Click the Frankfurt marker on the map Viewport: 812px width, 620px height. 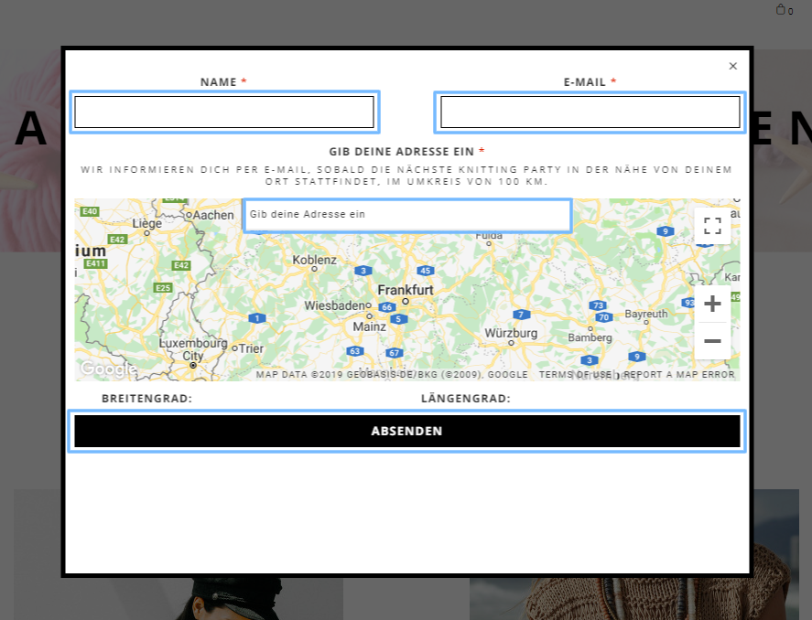point(405,300)
